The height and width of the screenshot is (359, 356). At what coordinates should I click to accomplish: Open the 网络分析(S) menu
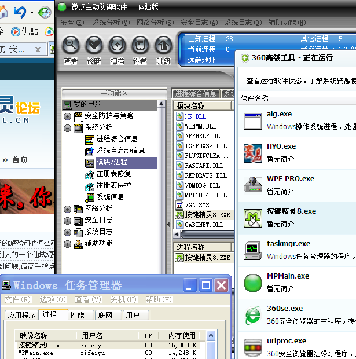[155, 23]
